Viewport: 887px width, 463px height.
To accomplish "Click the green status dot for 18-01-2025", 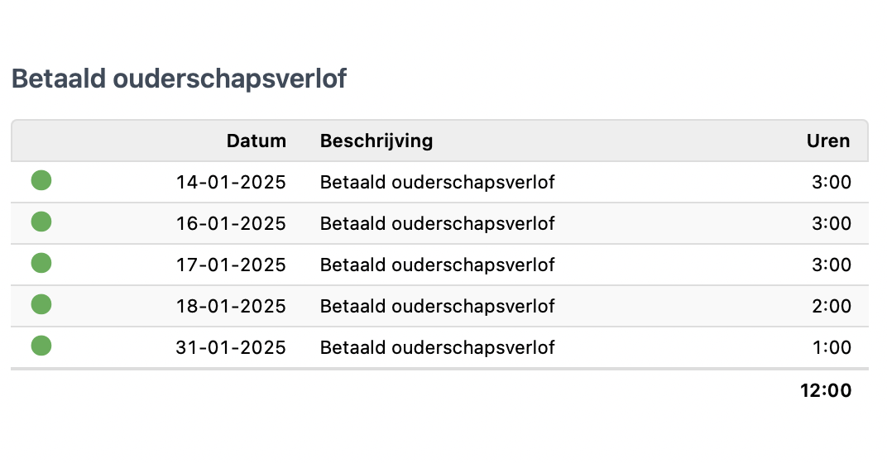I will 41,304.
